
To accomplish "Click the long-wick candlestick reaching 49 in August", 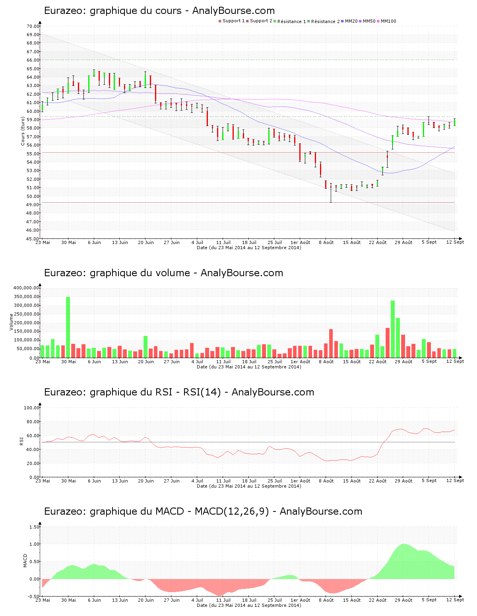I will coord(331,193).
